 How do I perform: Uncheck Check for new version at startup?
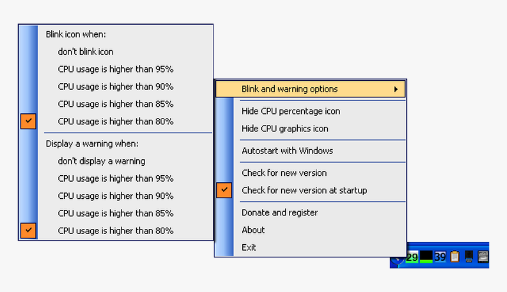click(x=304, y=191)
